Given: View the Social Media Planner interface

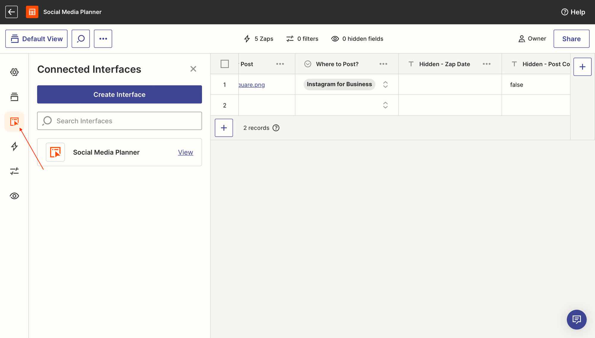Looking at the screenshot, I should (x=186, y=152).
